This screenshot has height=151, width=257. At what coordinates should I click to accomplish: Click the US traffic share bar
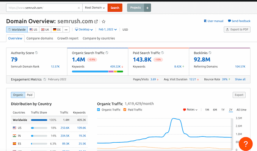39,128
